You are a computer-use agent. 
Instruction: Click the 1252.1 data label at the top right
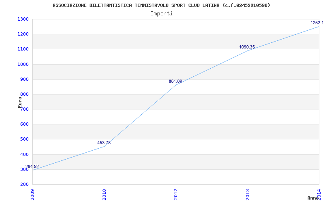[x=317, y=23]
